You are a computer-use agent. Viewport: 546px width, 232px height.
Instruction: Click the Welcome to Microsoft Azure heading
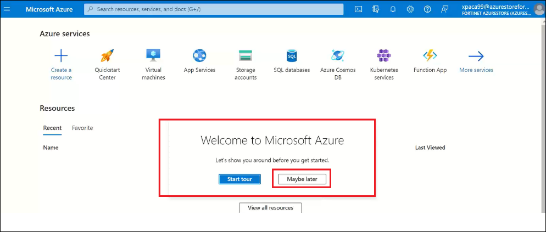pos(272,140)
